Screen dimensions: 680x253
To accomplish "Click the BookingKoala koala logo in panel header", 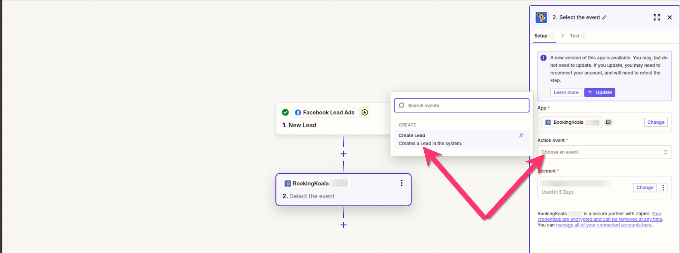I will pyautogui.click(x=541, y=18).
